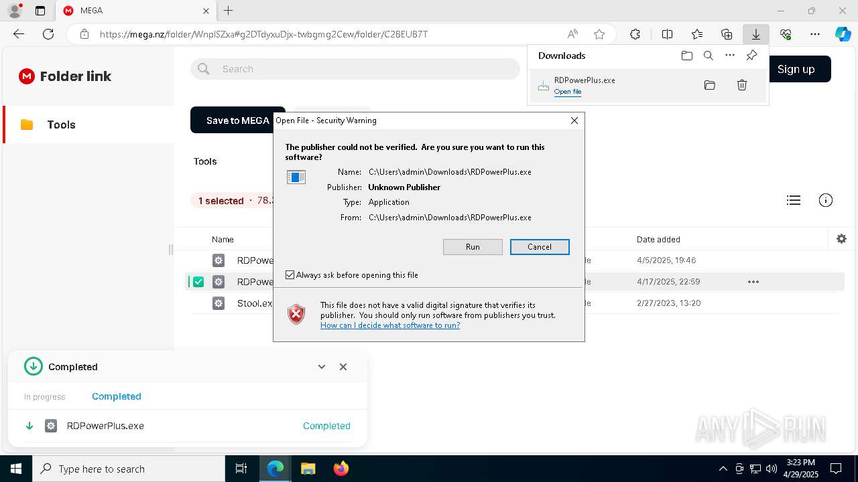Open the MEGA info icon
The width and height of the screenshot is (858, 482).
coord(826,200)
